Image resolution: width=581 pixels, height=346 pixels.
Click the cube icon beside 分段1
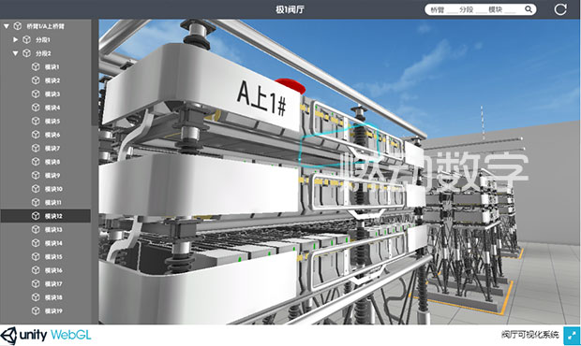pos(26,39)
